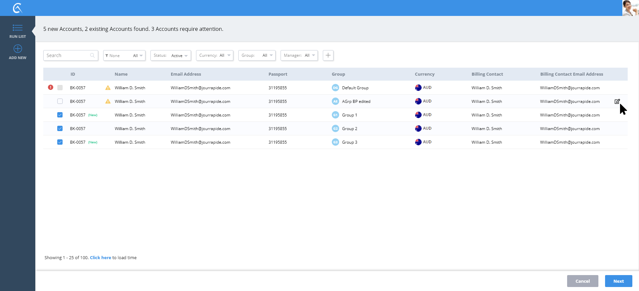Screen dimensions: 639x291
Task: Click the 'Group 1' cell text
Action: coord(349,115)
